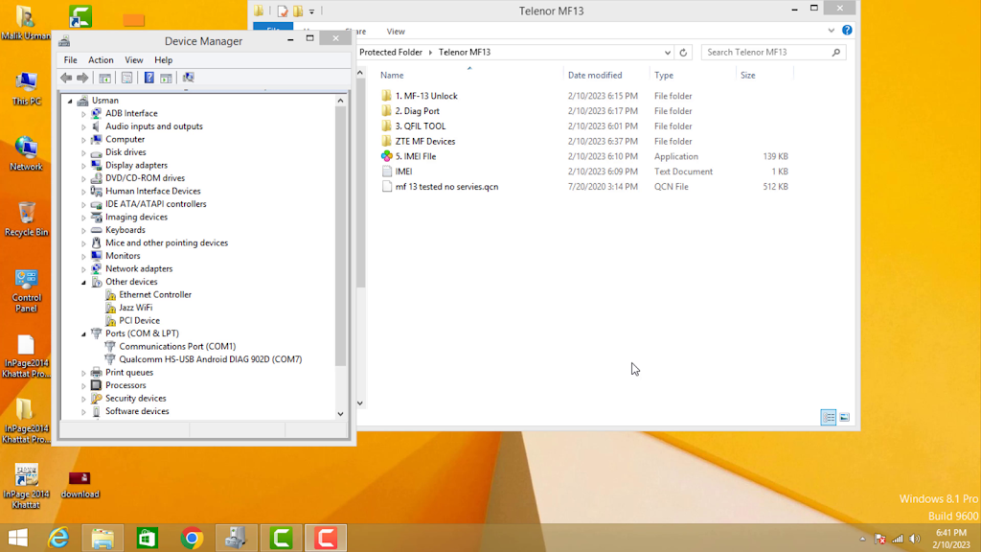The image size is (981, 552).
Task: Expand the ADB Interface node
Action: coord(83,114)
